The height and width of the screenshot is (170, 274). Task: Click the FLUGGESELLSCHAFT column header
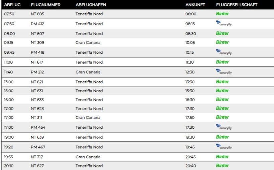pos(237,5)
